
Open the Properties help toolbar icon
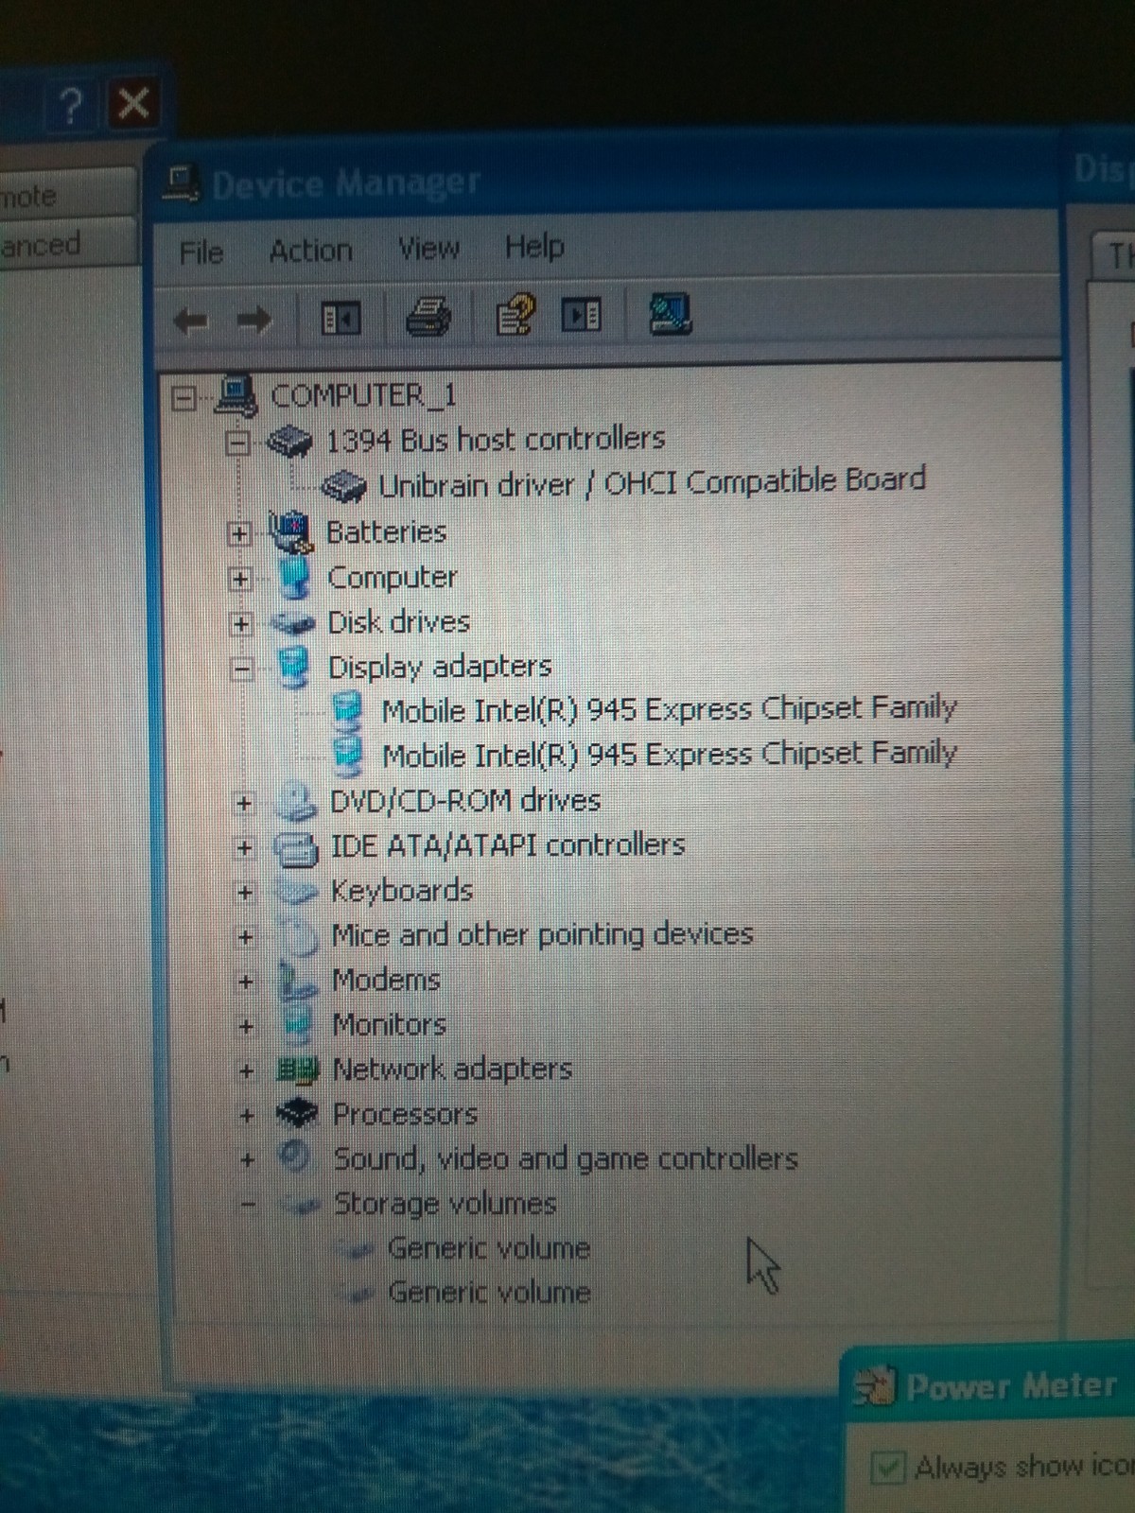point(515,315)
